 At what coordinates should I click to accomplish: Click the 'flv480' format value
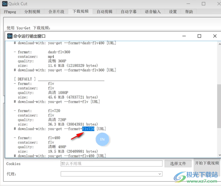tap(54, 138)
